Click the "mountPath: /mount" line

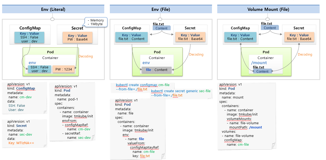point(246,127)
